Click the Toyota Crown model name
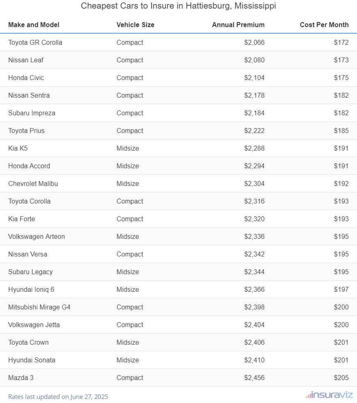The width and height of the screenshot is (357, 403). click(28, 342)
